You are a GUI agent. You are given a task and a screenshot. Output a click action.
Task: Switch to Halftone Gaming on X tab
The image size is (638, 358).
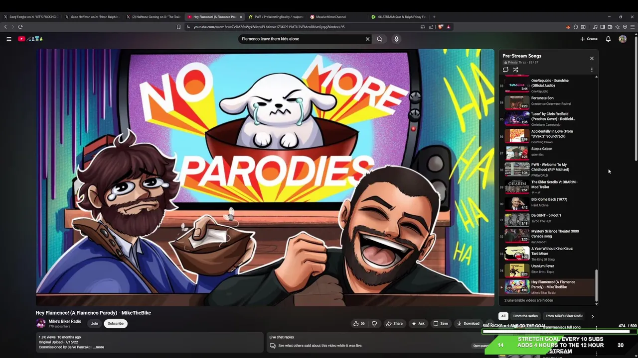click(154, 17)
